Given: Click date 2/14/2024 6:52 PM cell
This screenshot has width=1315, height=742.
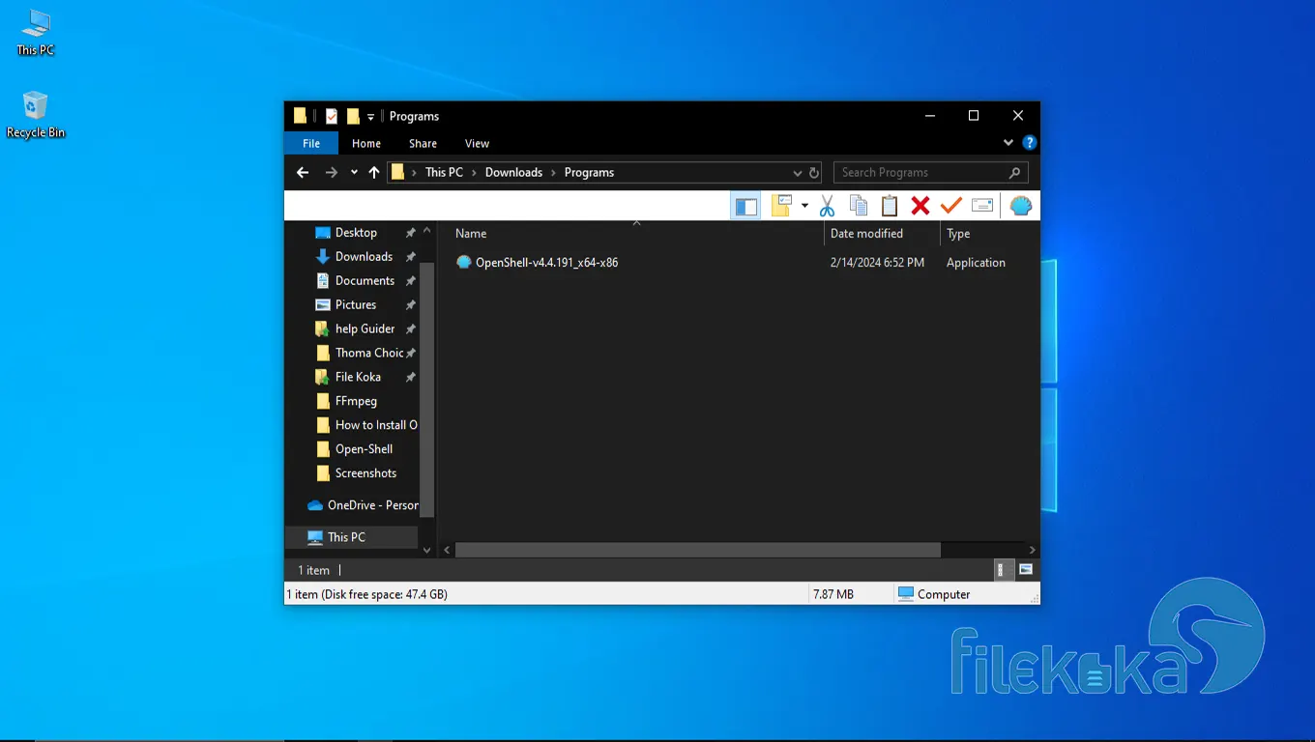Looking at the screenshot, I should pyautogui.click(x=877, y=263).
